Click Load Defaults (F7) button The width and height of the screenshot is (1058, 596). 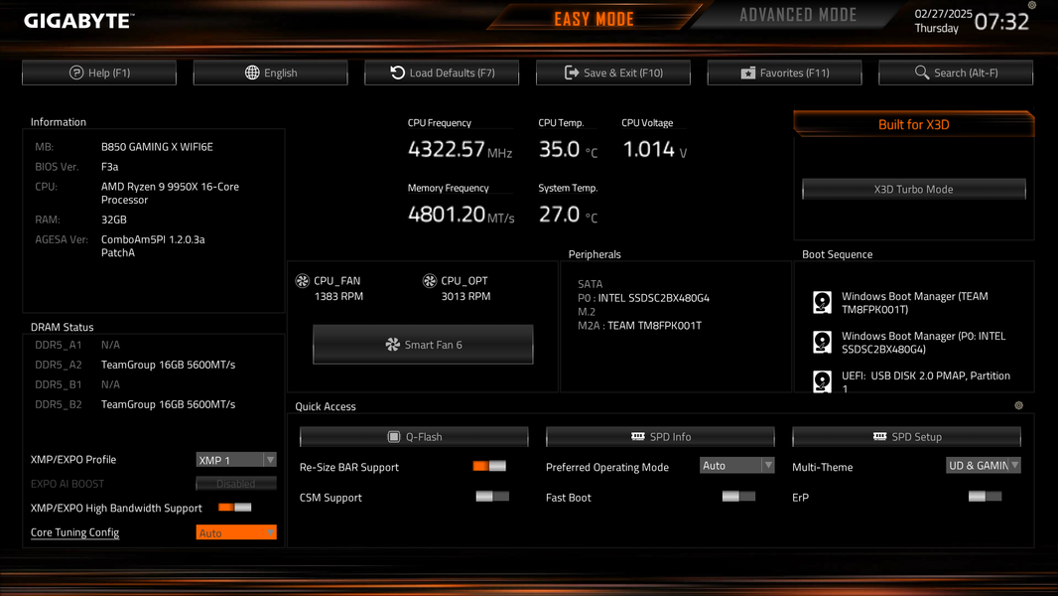[442, 73]
